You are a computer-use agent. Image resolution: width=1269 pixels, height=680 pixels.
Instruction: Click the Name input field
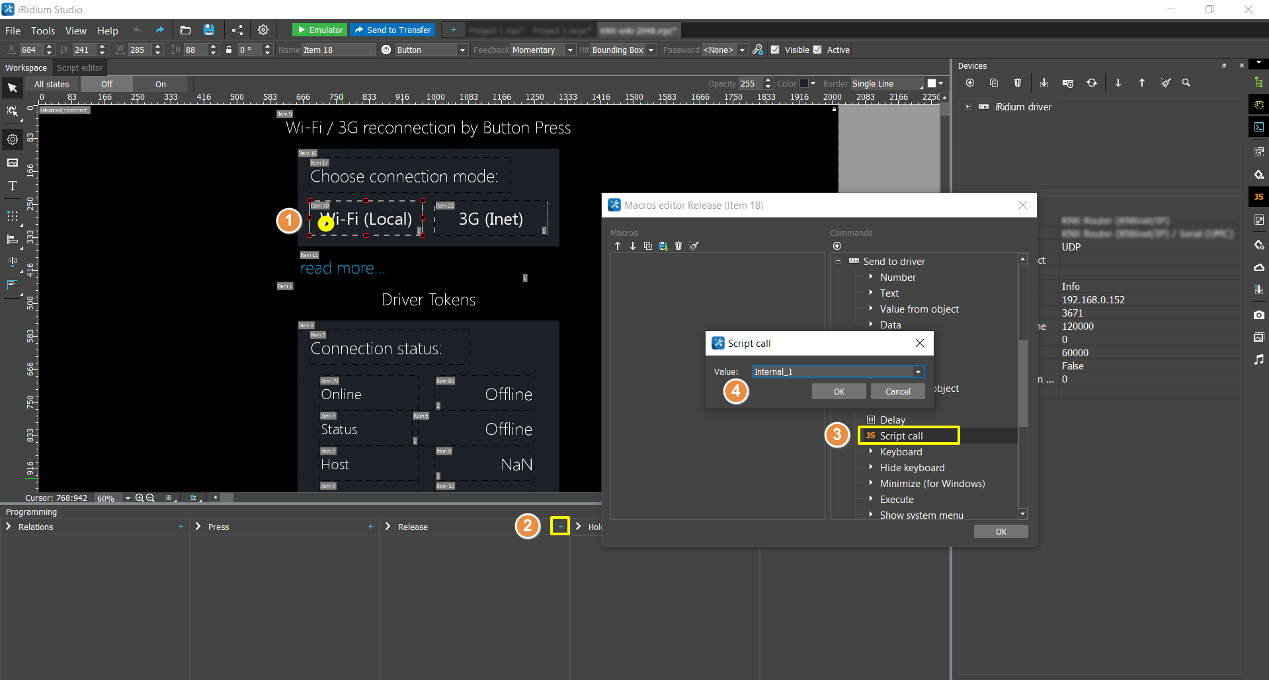click(x=338, y=50)
